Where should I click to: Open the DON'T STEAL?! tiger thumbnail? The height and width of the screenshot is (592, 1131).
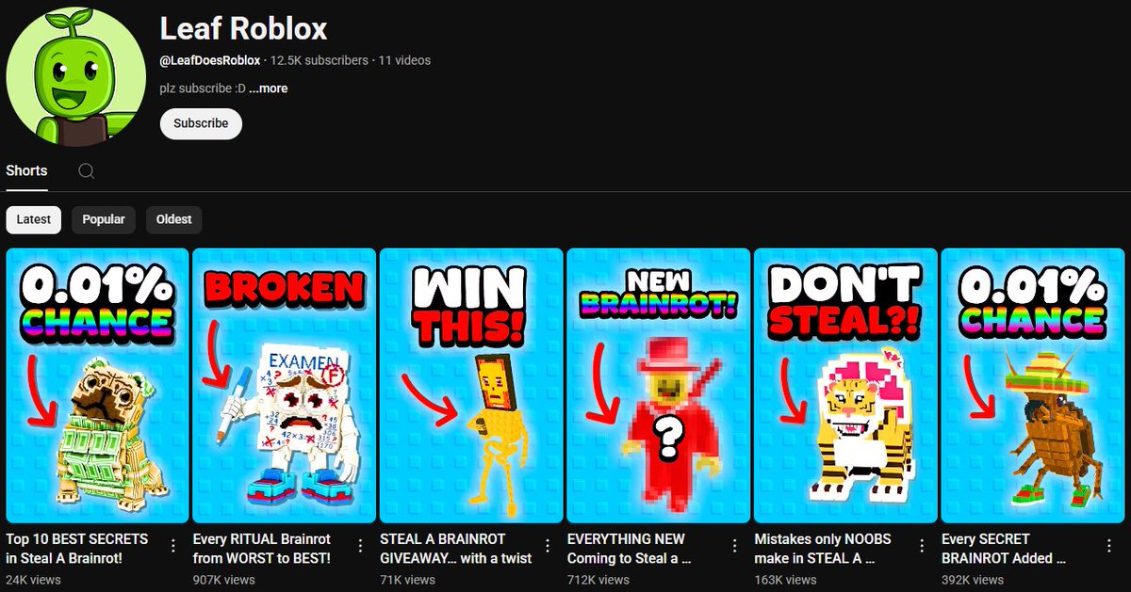coord(845,385)
